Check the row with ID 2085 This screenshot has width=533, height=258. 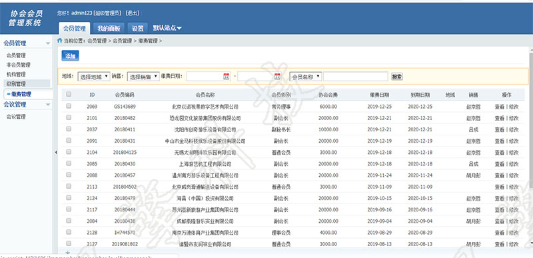[69, 163]
